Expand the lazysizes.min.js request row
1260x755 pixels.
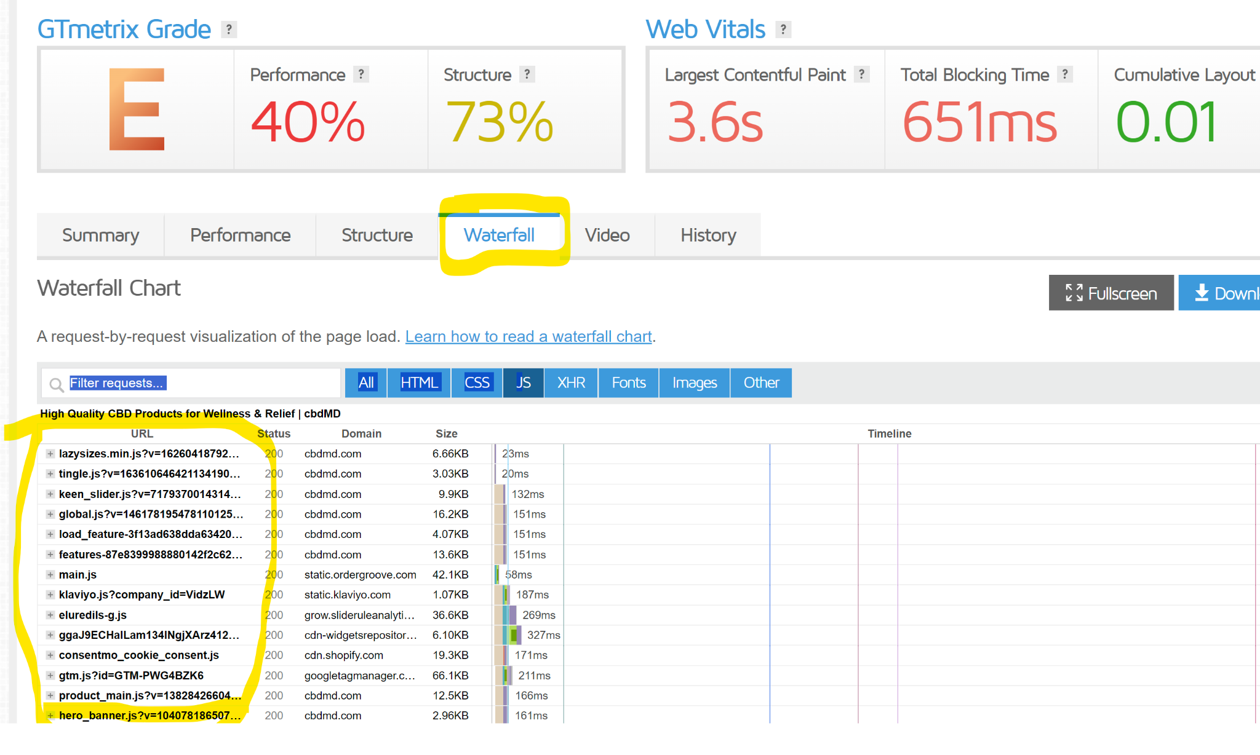50,454
